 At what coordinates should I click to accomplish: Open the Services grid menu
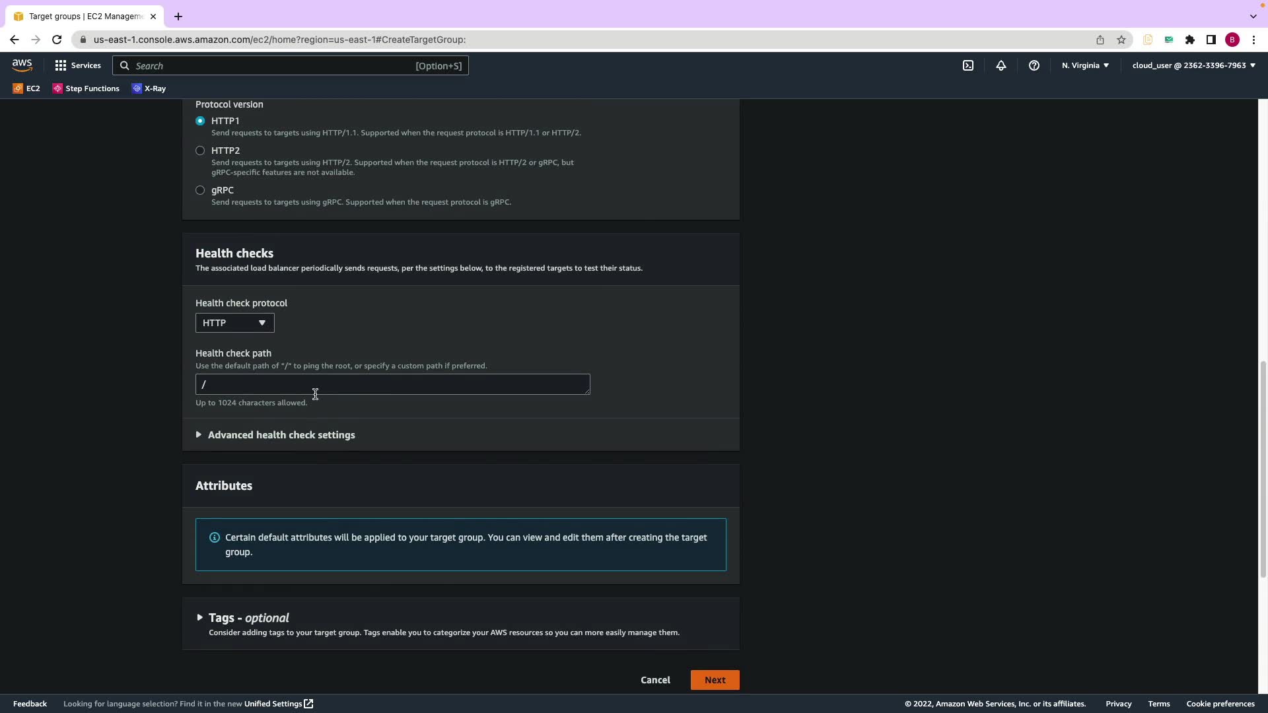pyautogui.click(x=78, y=65)
